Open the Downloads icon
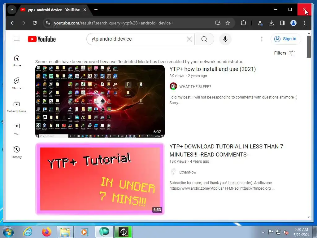The height and width of the screenshot is (238, 317). (271, 23)
